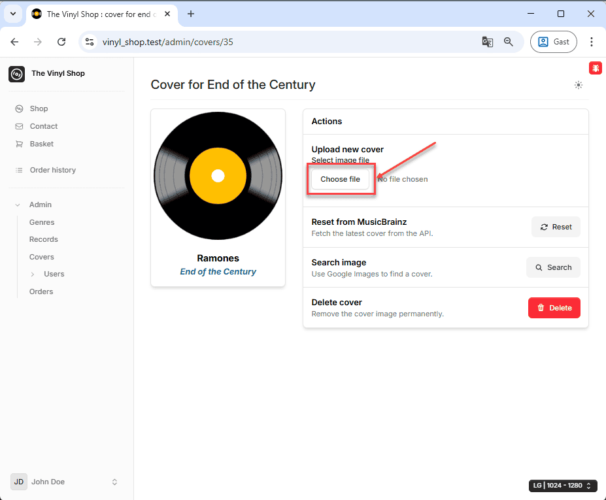This screenshot has height=500, width=606.
Task: Click the Search image button
Action: coord(553,267)
